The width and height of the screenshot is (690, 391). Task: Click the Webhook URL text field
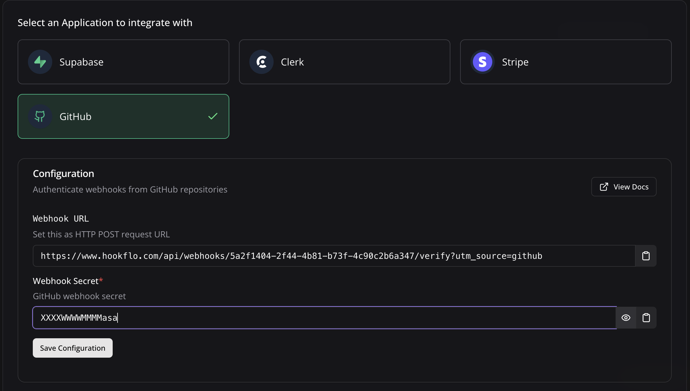tap(334, 256)
